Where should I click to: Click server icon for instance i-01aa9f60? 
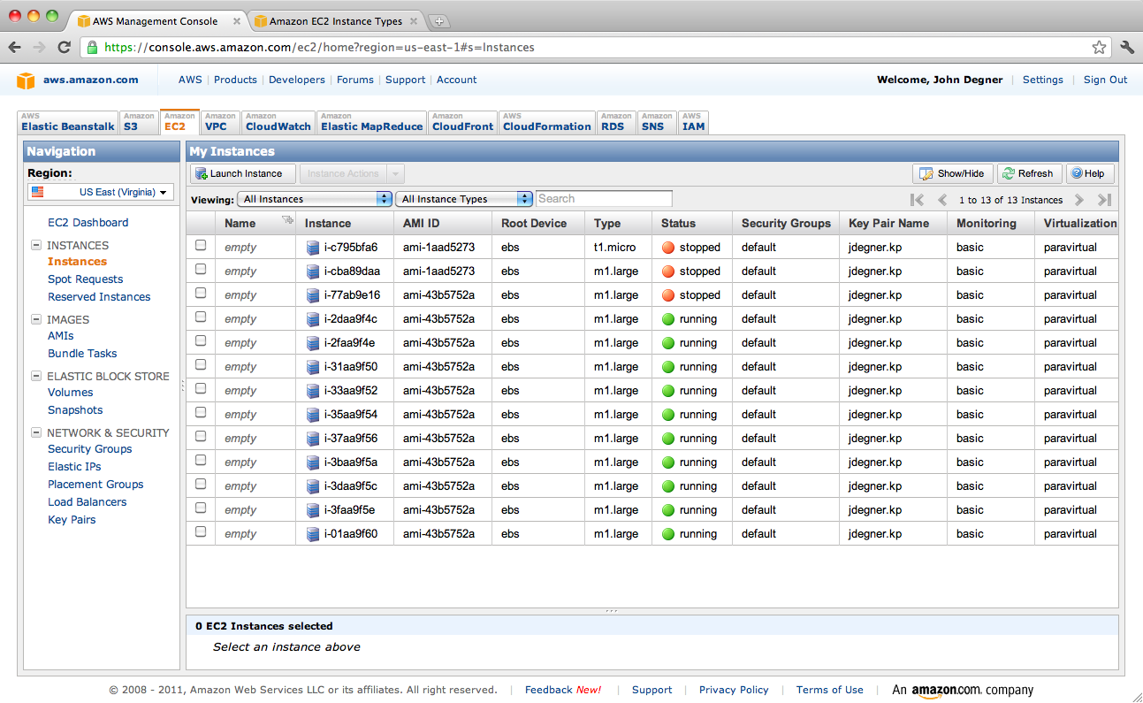point(312,534)
